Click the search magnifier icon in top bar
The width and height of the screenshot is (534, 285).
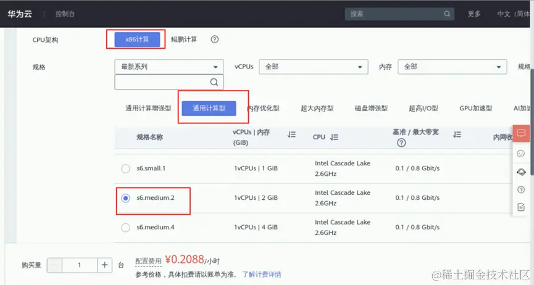pos(447,14)
